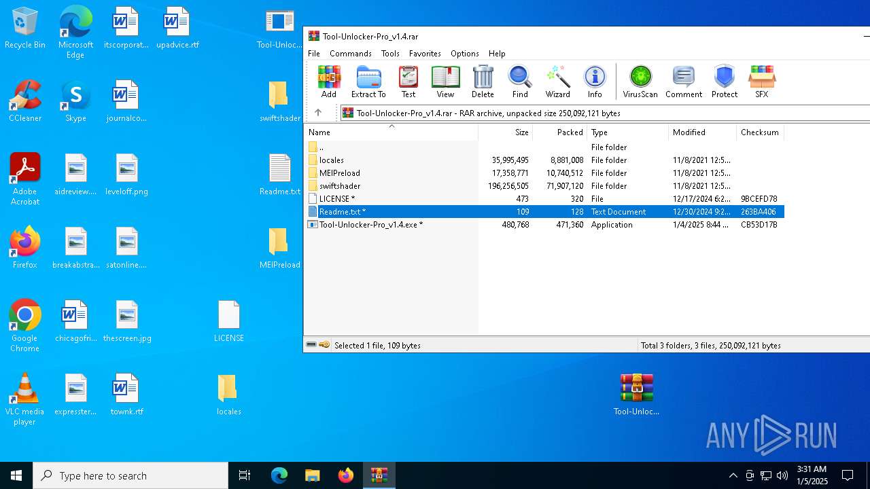Click the Comment toolbar icon

point(684,81)
